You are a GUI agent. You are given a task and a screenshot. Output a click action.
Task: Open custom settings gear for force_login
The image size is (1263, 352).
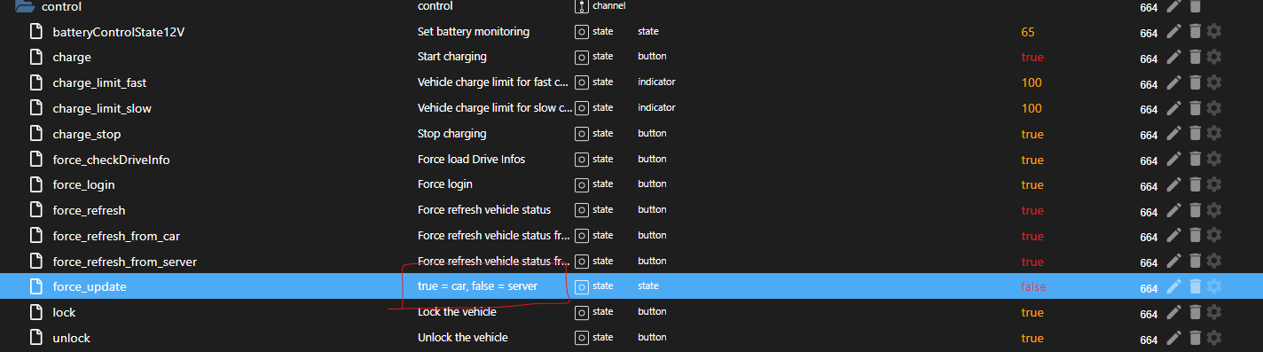click(x=1214, y=184)
